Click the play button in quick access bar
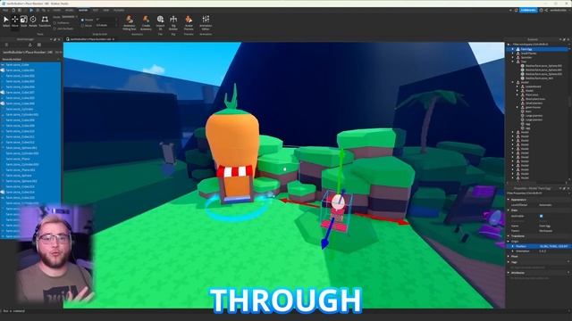Image resolution: width=572 pixels, height=321 pixels. [31, 10]
